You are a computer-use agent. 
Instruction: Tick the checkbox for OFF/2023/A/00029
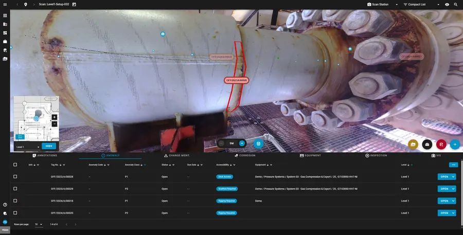click(15, 189)
